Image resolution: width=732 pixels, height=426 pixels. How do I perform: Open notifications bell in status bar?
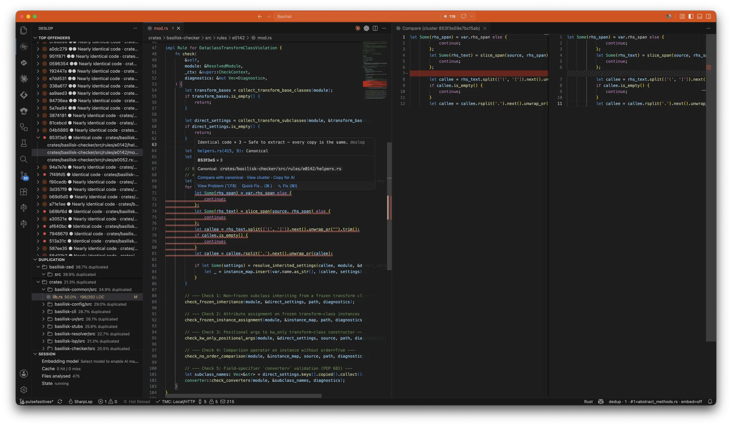tap(710, 401)
